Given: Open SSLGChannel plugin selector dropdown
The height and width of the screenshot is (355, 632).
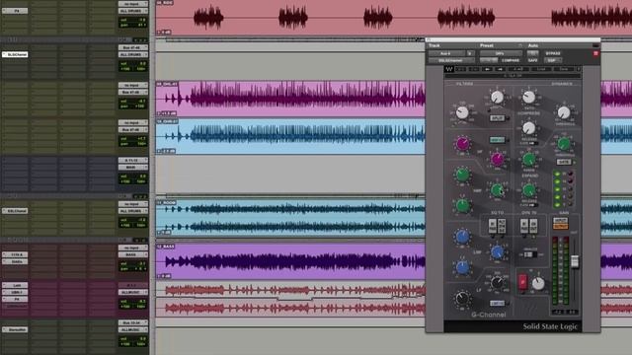Looking at the screenshot, I should [451, 60].
